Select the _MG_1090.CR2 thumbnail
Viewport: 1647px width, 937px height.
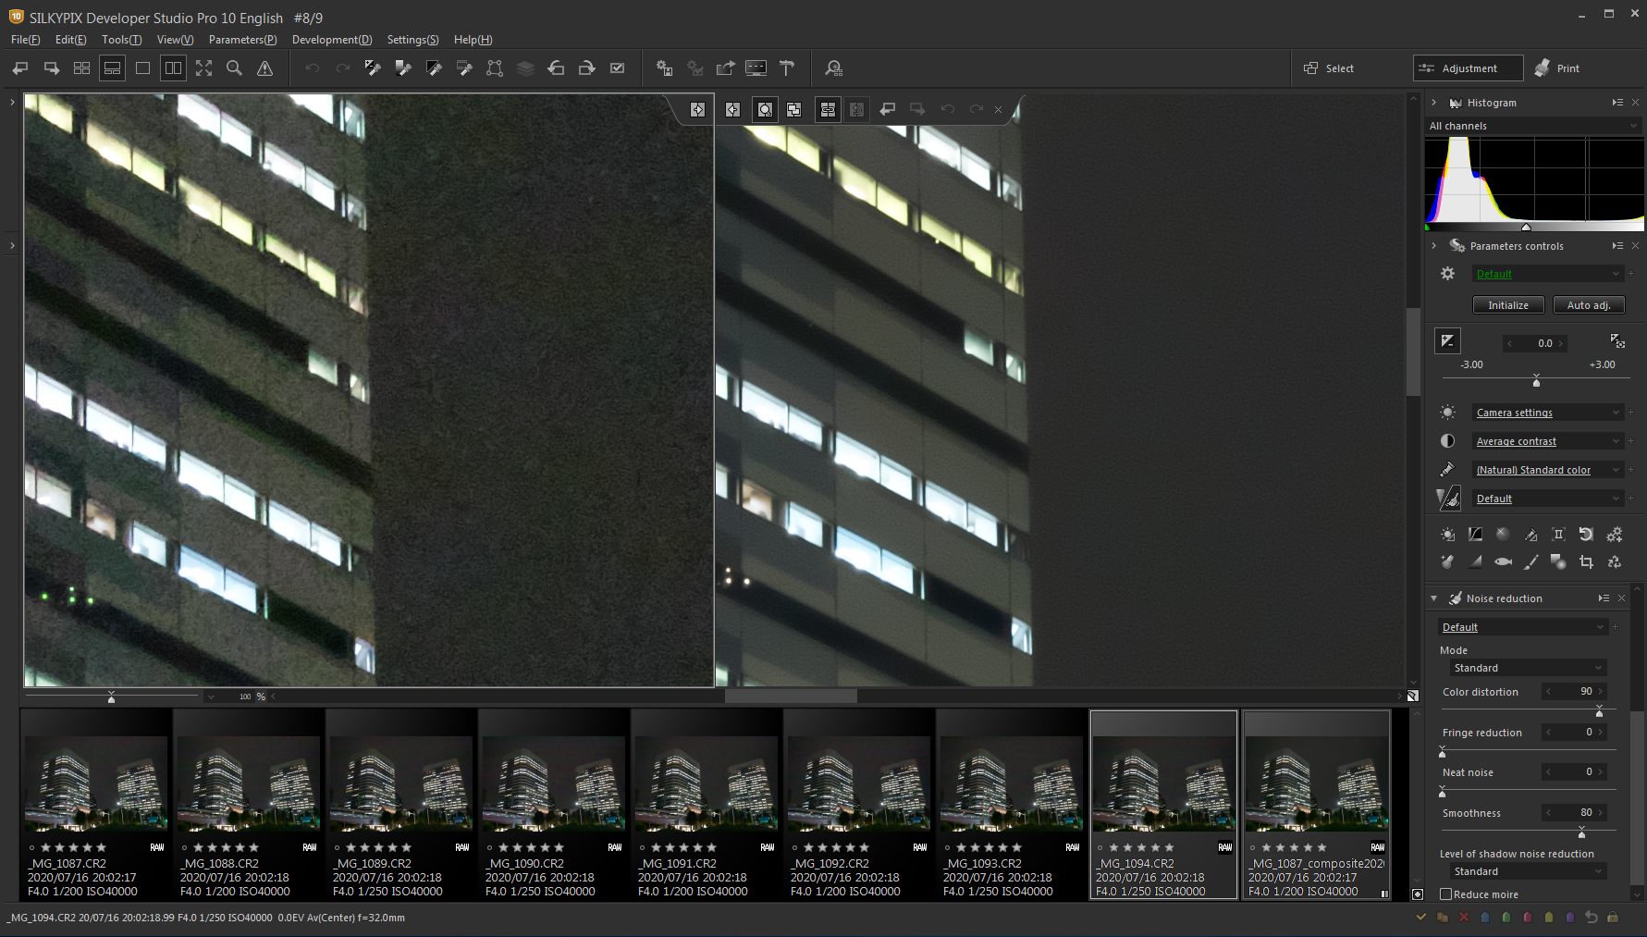(x=553, y=804)
